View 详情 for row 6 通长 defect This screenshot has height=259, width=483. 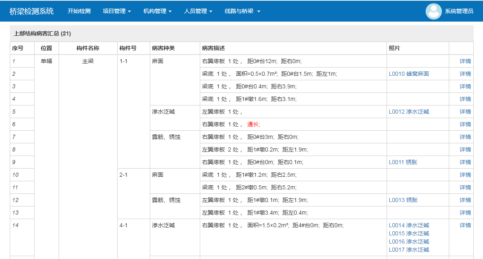[x=465, y=124]
